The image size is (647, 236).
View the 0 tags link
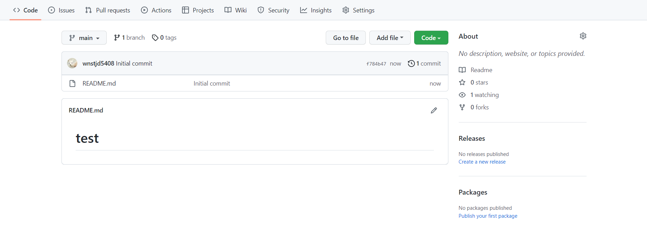(x=164, y=38)
